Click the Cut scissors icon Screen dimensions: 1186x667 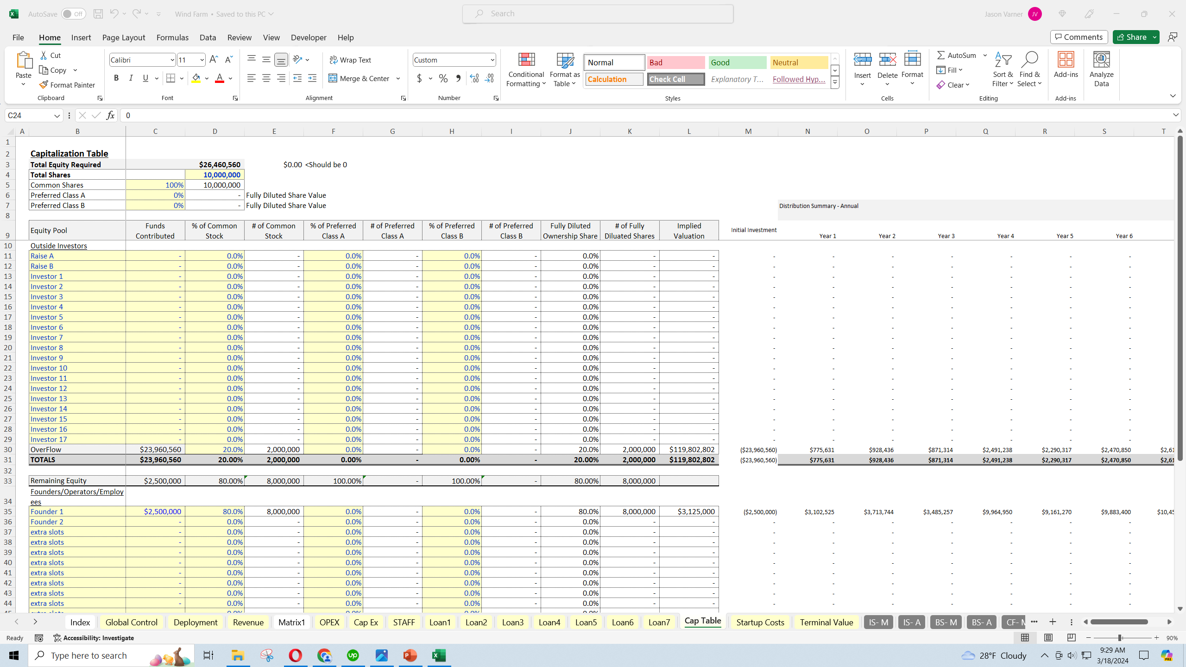tap(44, 55)
